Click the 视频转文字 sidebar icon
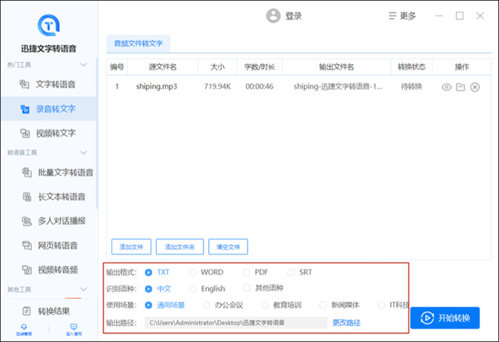Image resolution: width=499 pixels, height=342 pixels. tap(25, 133)
